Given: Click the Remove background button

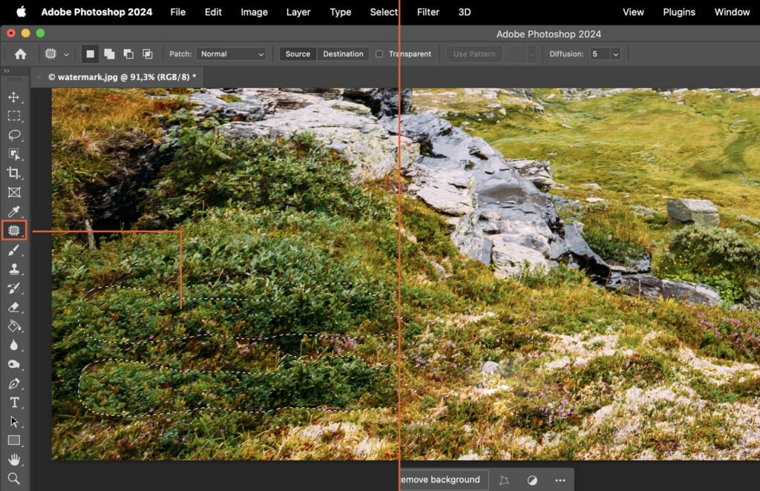Looking at the screenshot, I should [441, 480].
